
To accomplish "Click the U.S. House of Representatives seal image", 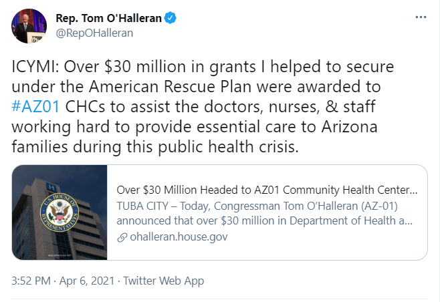I will point(60,212).
